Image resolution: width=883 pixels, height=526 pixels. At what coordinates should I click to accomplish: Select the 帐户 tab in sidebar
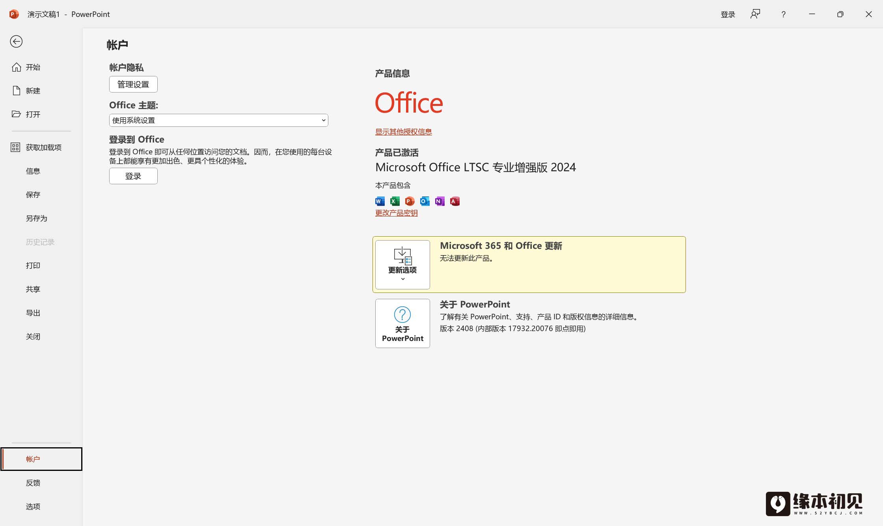pyautogui.click(x=41, y=459)
